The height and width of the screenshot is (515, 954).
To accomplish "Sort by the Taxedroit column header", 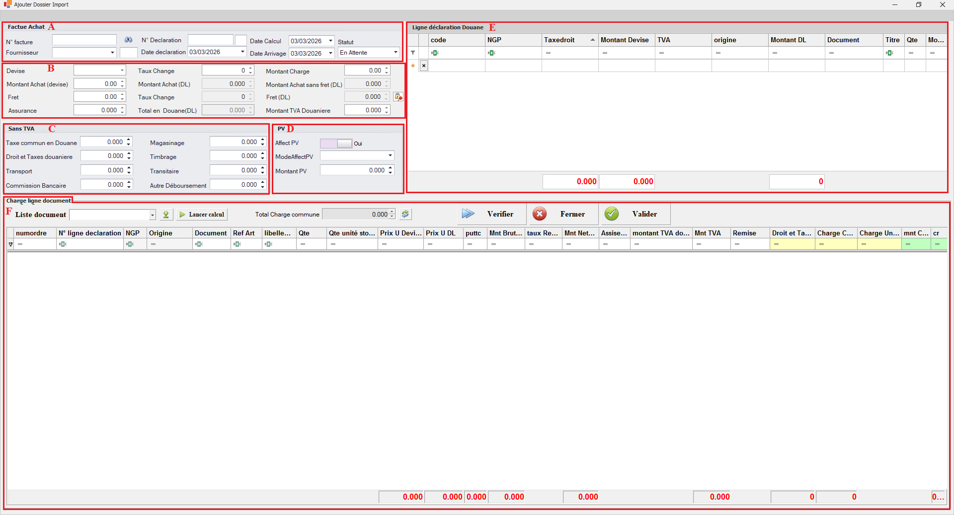I will point(569,40).
